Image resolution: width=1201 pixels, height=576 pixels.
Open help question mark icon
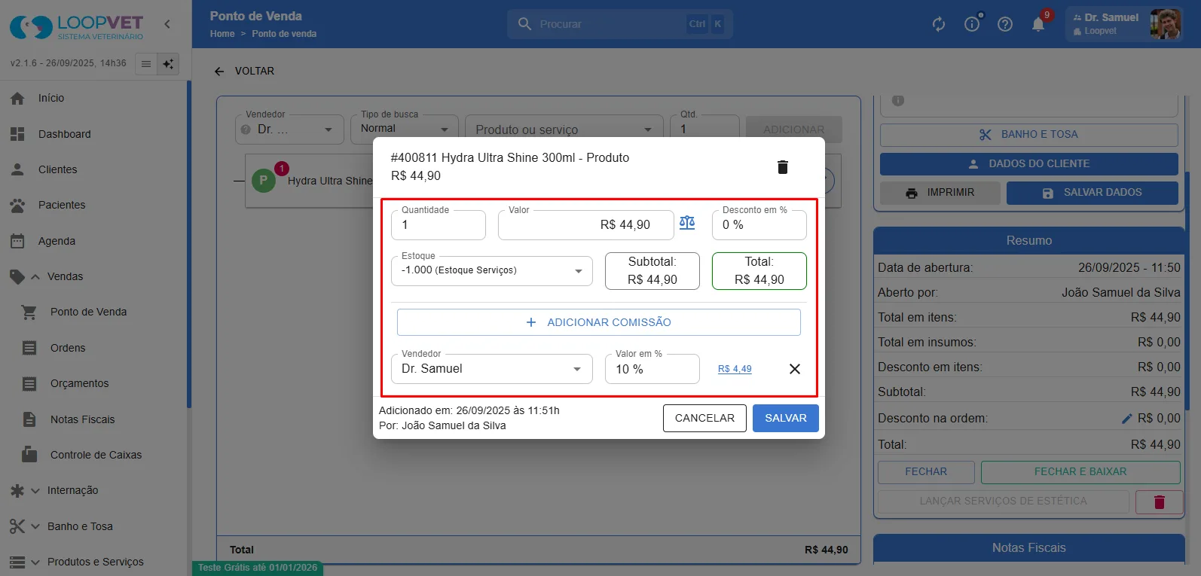point(1004,24)
